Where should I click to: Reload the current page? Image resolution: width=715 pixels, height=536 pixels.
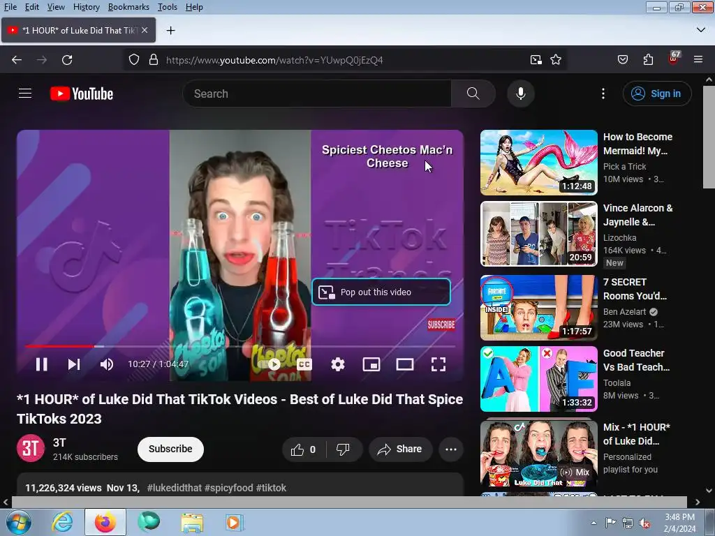pyautogui.click(x=67, y=60)
